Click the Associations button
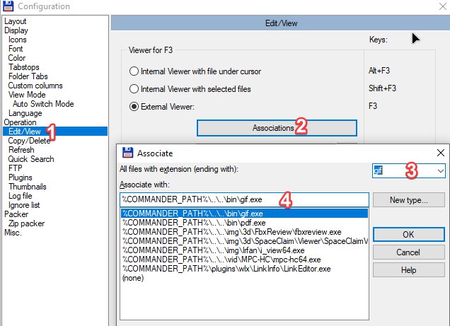The image size is (450, 326). click(277, 128)
